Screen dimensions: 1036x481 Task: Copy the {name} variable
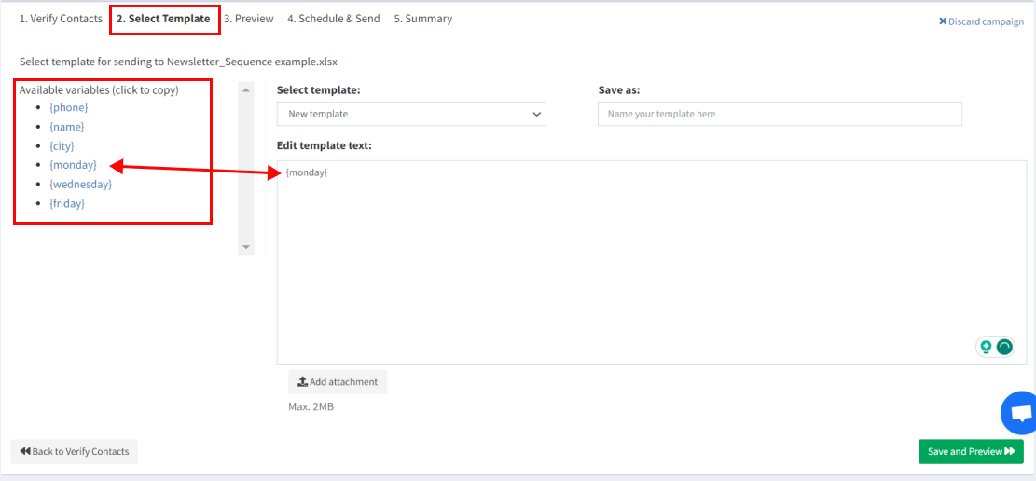tap(67, 127)
